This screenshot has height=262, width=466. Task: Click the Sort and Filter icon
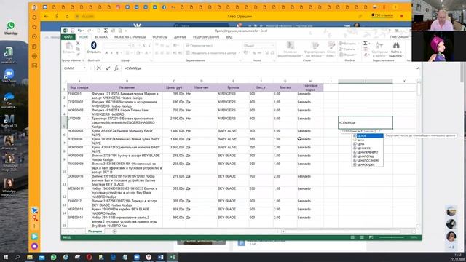[379, 45]
